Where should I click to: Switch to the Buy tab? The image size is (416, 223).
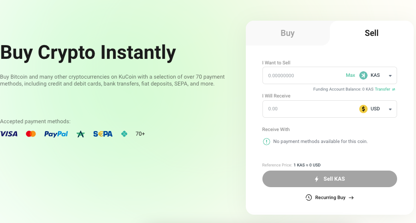click(287, 33)
